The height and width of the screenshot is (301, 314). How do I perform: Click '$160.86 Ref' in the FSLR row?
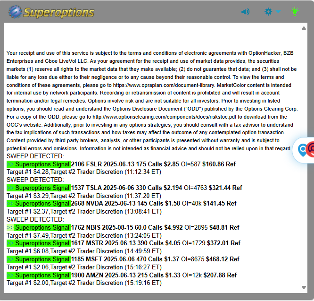[219, 164]
